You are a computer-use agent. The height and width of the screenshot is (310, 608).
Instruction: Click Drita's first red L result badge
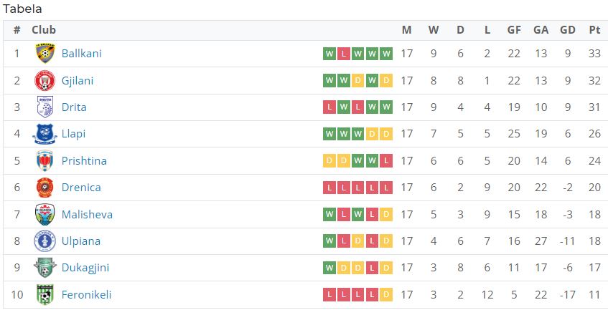(x=329, y=107)
